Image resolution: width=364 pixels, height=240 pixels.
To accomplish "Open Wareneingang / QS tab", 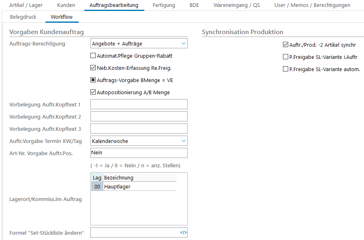I will [237, 5].
